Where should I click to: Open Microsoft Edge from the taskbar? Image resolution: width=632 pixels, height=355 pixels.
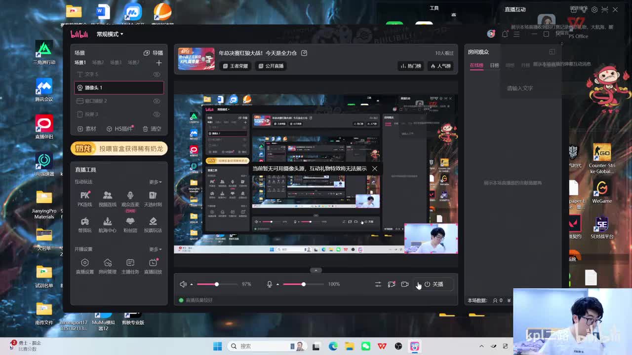pyautogui.click(x=333, y=346)
